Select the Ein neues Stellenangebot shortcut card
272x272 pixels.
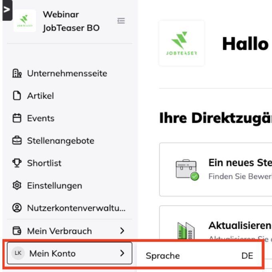tap(216, 170)
